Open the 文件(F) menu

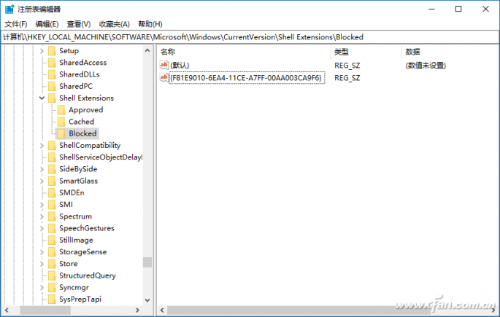tap(16, 24)
